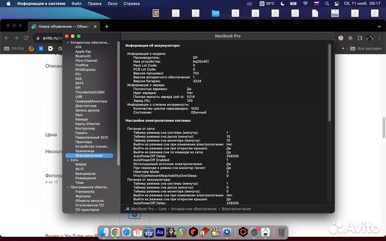
Task: Open the Файл menu
Action: (77, 3)
